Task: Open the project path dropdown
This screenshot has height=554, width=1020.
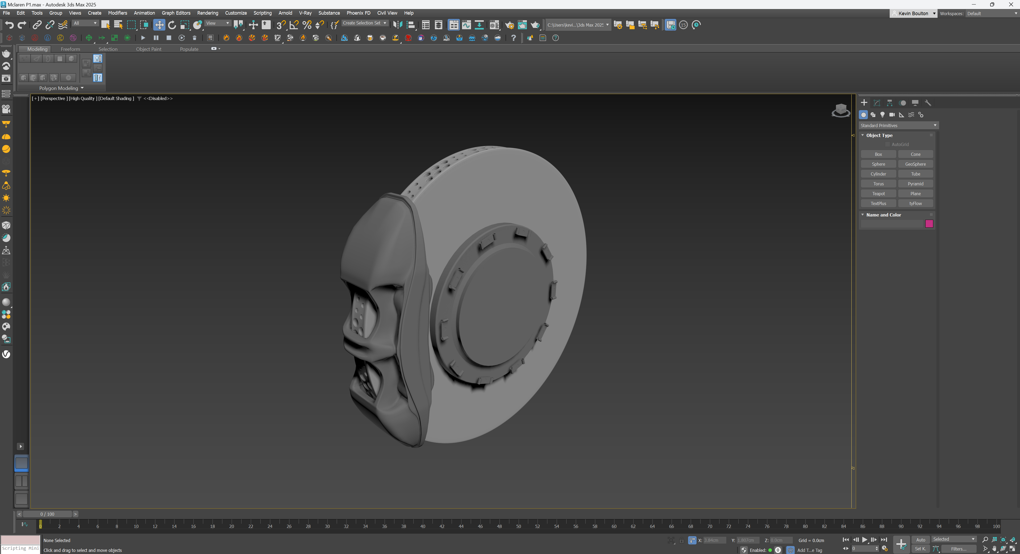Action: [x=578, y=25]
